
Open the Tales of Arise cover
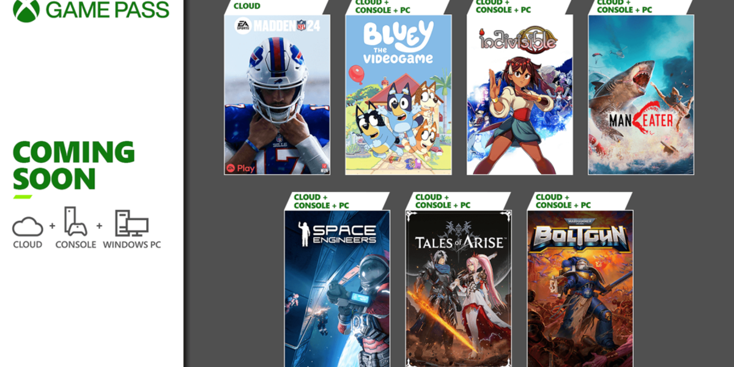[458, 289]
